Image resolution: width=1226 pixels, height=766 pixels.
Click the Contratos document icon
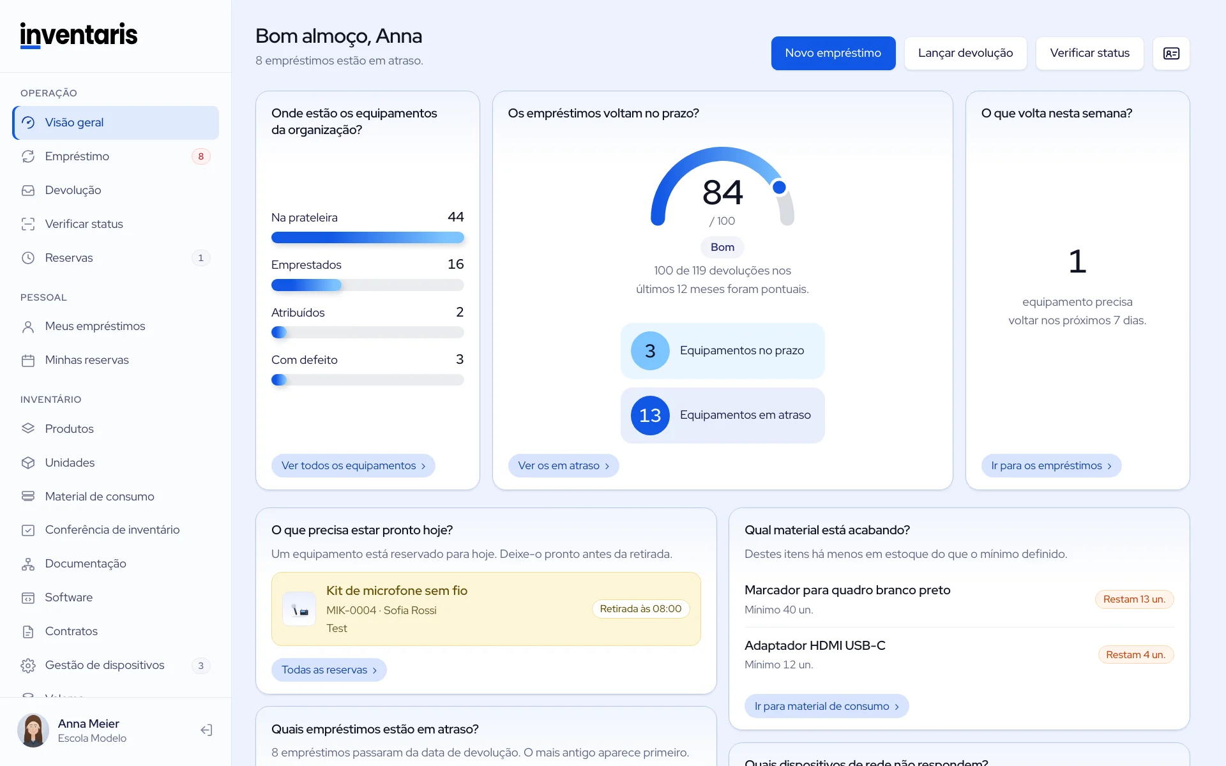point(28,632)
